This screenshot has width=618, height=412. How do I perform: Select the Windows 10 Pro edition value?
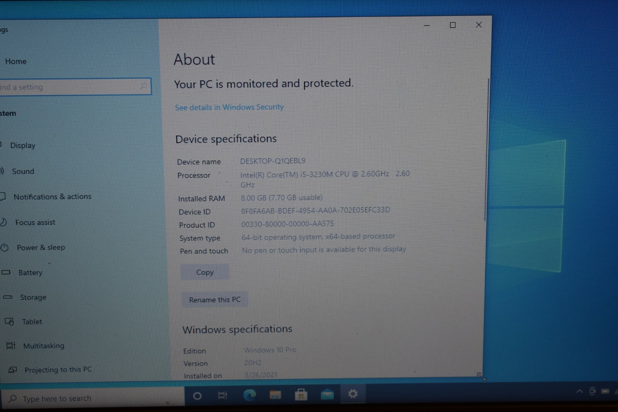[x=270, y=350]
